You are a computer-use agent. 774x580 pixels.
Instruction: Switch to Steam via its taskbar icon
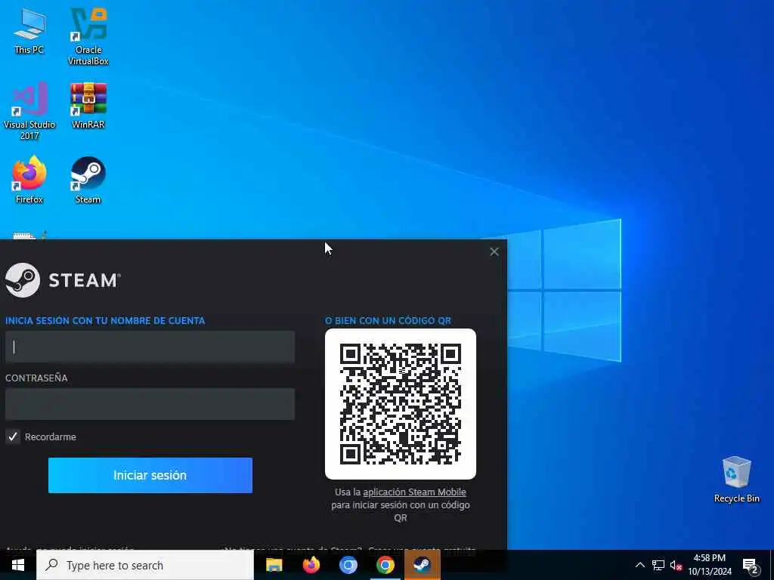(x=422, y=565)
